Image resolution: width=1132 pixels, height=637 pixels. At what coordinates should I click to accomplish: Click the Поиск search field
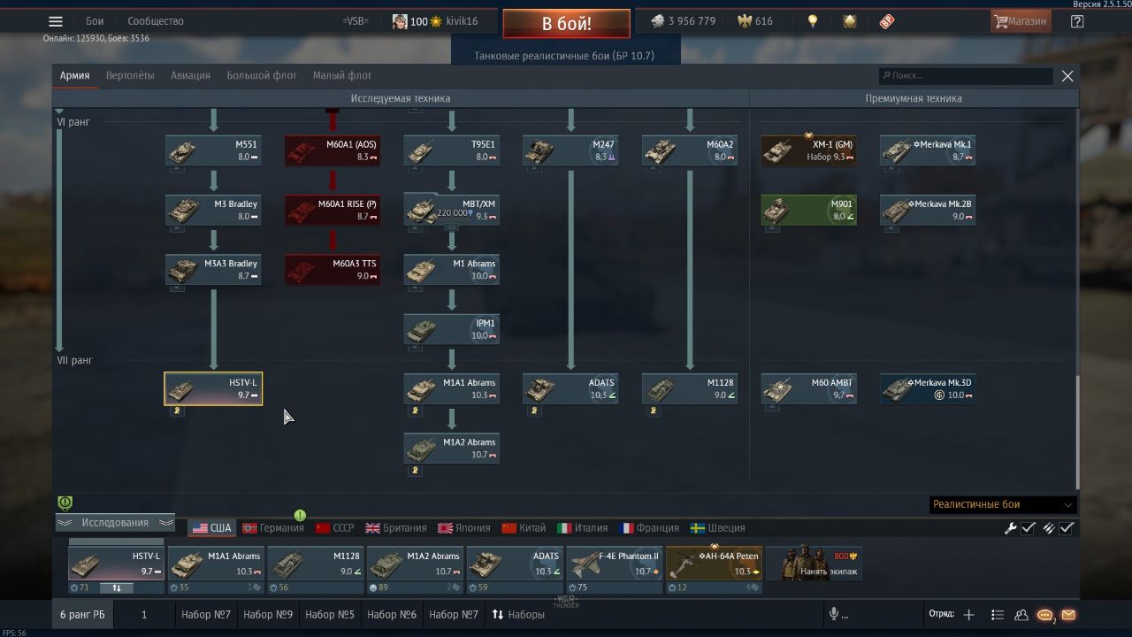965,76
